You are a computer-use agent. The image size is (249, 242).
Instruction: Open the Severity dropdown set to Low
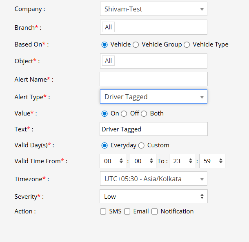pyautogui.click(x=153, y=196)
